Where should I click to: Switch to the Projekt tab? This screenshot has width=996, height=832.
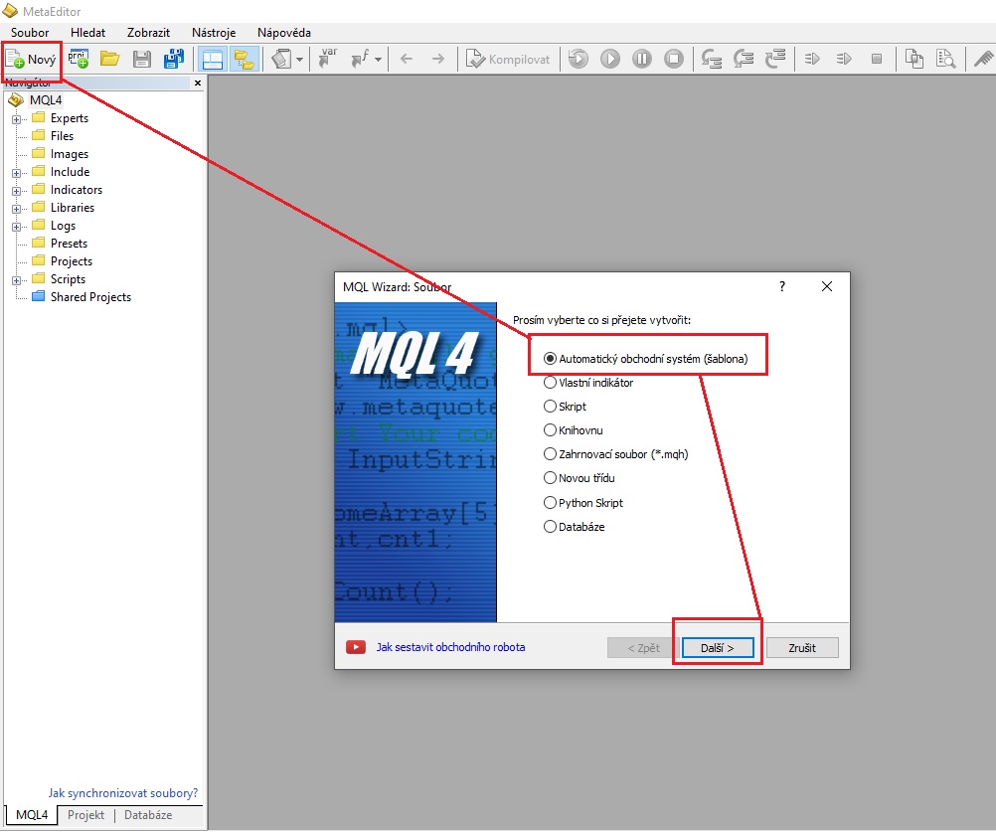pyautogui.click(x=85, y=815)
